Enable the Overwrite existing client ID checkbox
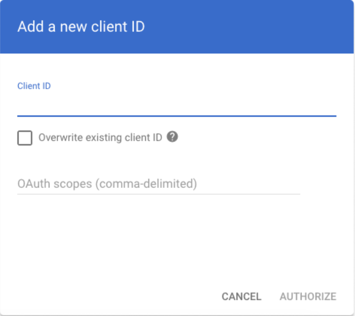Screen dimensions: 355x316 (x=24, y=137)
